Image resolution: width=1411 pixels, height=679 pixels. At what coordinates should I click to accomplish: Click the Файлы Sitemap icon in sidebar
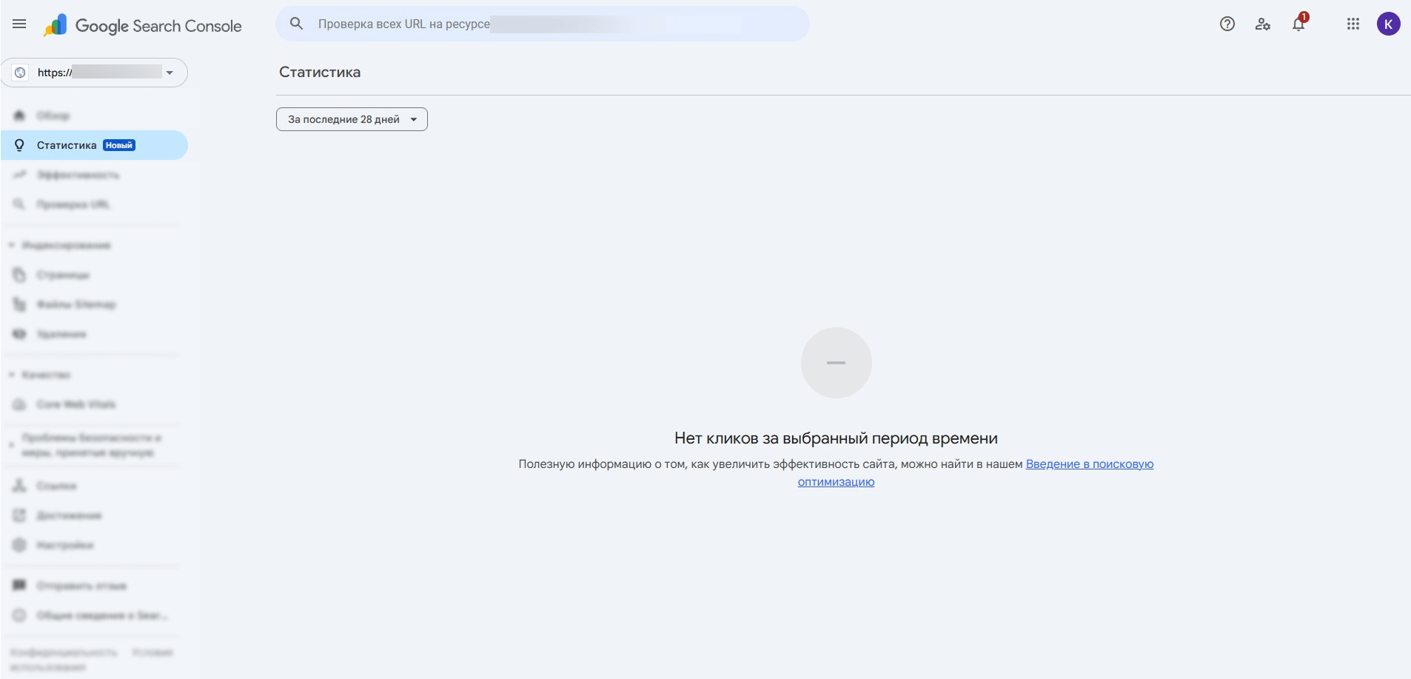pos(19,304)
